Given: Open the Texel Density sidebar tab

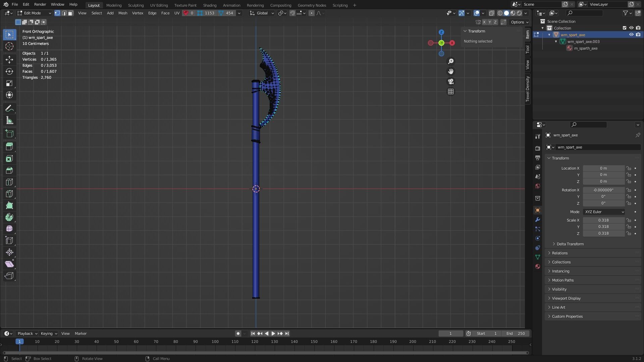Looking at the screenshot, I should point(528,89).
